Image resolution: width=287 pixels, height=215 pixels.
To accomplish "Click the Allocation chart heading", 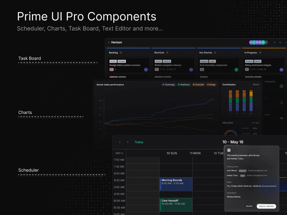I will tap(228, 123).
